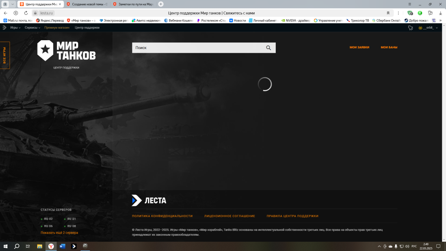Click the lock icon in the address bar
Screen dimensions: 446x251
36,13
